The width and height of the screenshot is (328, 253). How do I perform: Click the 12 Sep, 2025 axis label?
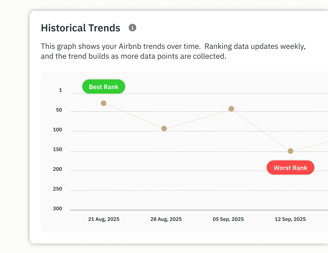click(x=290, y=219)
